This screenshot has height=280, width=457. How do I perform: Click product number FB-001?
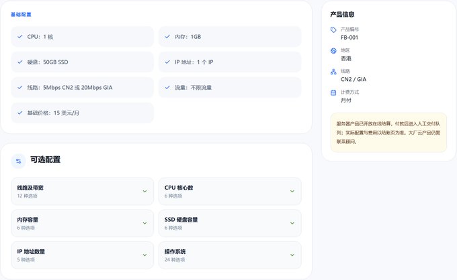(349, 38)
